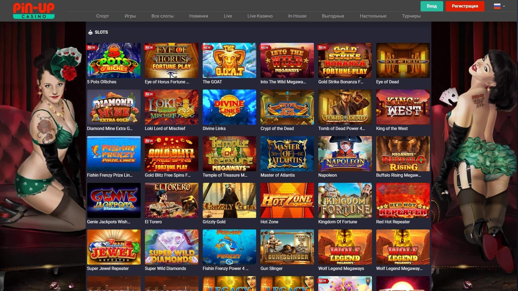
Task: Open Temple of Treasure Megaways thumbnail
Action: coord(229,154)
